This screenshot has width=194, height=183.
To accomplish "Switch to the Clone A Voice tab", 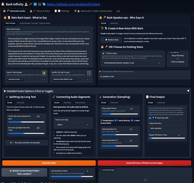I will pyautogui.click(x=40, y=11).
